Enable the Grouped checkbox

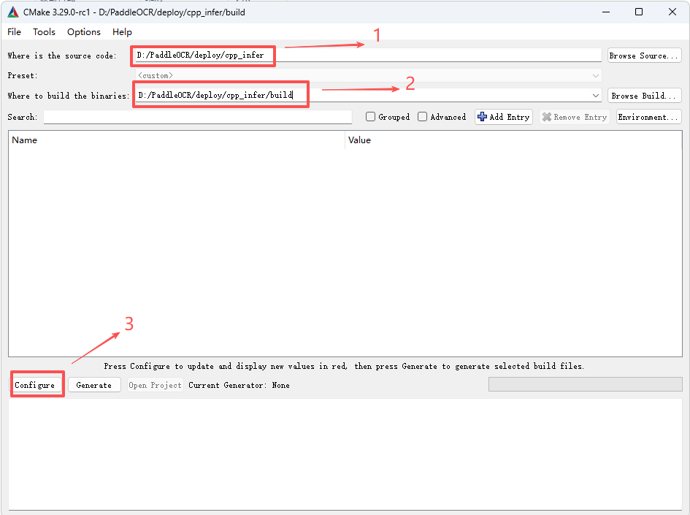(370, 117)
